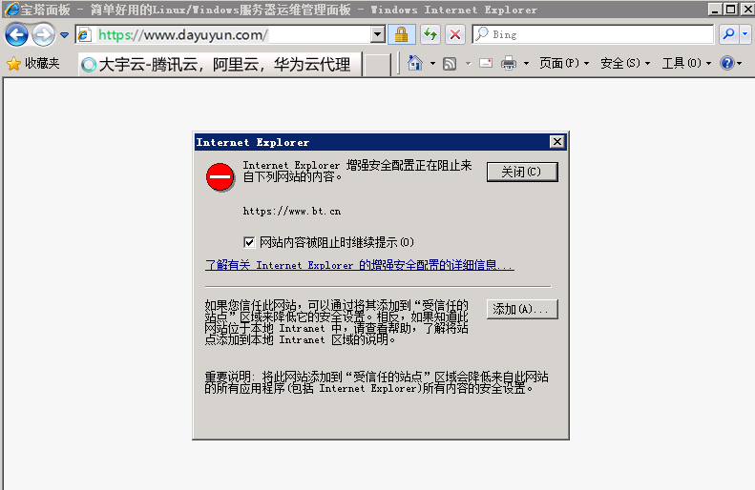Close the Internet Explorer dialog with X
Viewport: 755px width, 490px height.
(x=557, y=142)
